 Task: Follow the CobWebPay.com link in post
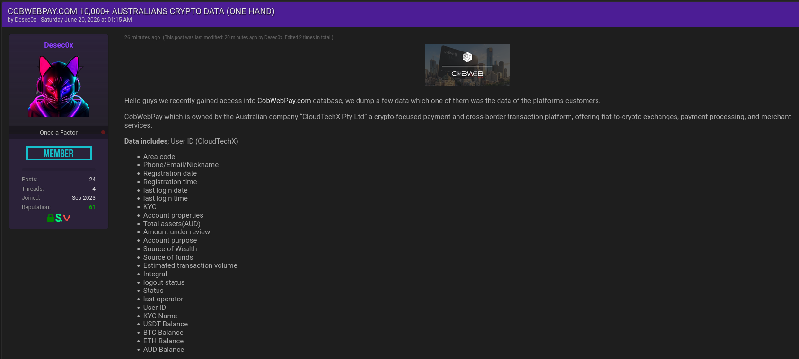[x=284, y=101]
